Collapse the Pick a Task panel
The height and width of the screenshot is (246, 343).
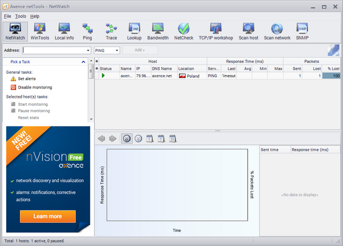click(83, 61)
